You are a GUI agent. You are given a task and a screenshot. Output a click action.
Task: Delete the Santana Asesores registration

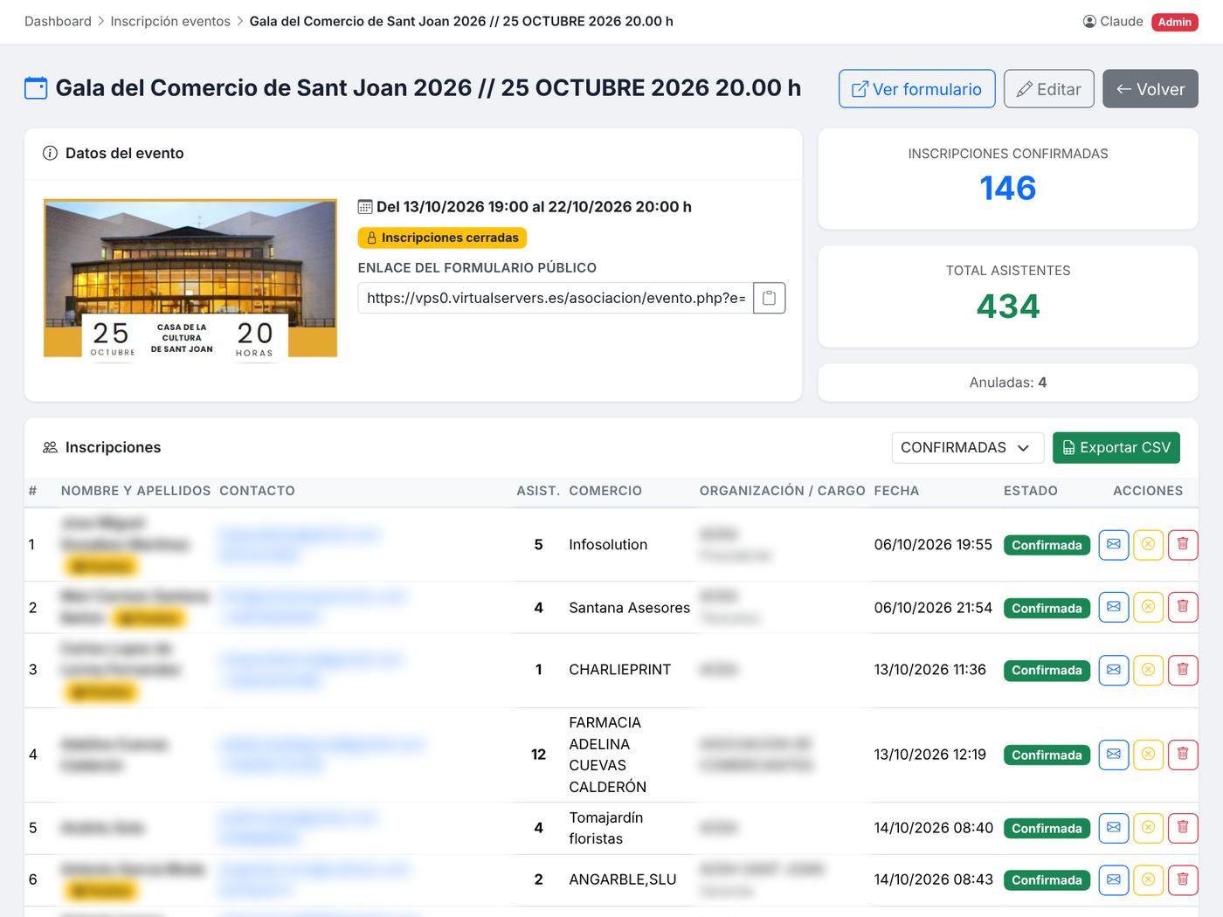tap(1183, 607)
